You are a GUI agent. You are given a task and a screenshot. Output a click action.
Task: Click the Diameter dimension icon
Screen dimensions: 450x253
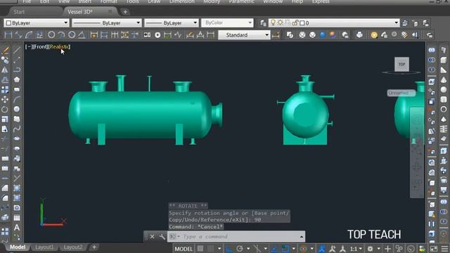pyautogui.click(x=72, y=35)
